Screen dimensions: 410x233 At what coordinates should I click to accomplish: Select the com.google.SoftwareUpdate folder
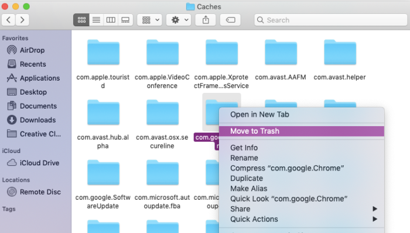point(103,172)
